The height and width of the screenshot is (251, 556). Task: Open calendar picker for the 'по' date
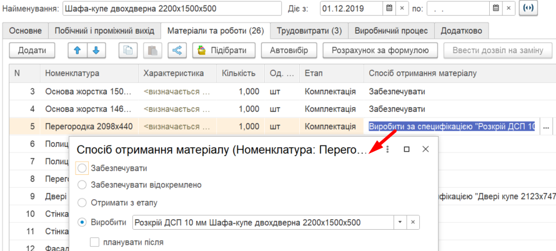495,9
